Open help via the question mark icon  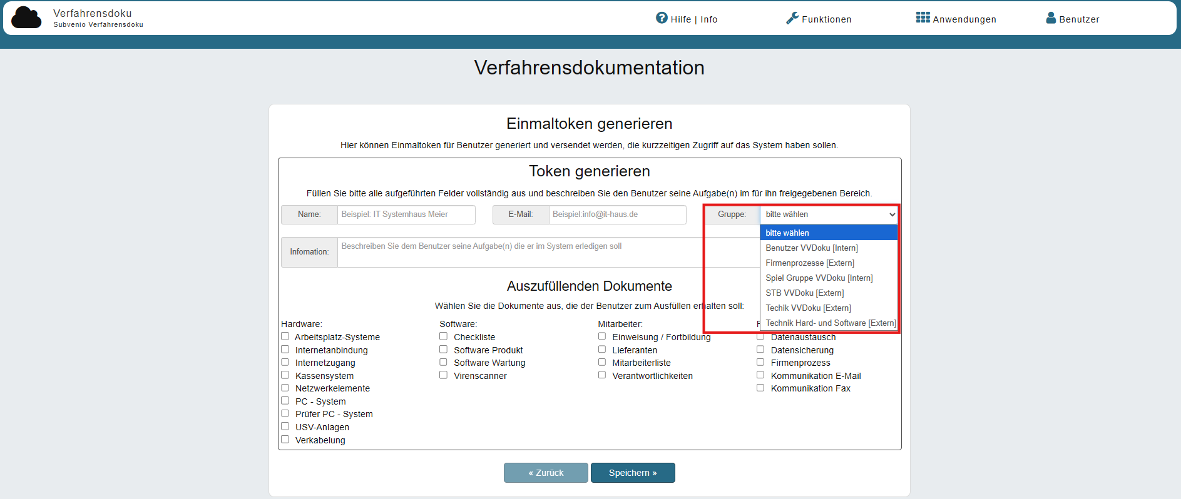(x=662, y=18)
